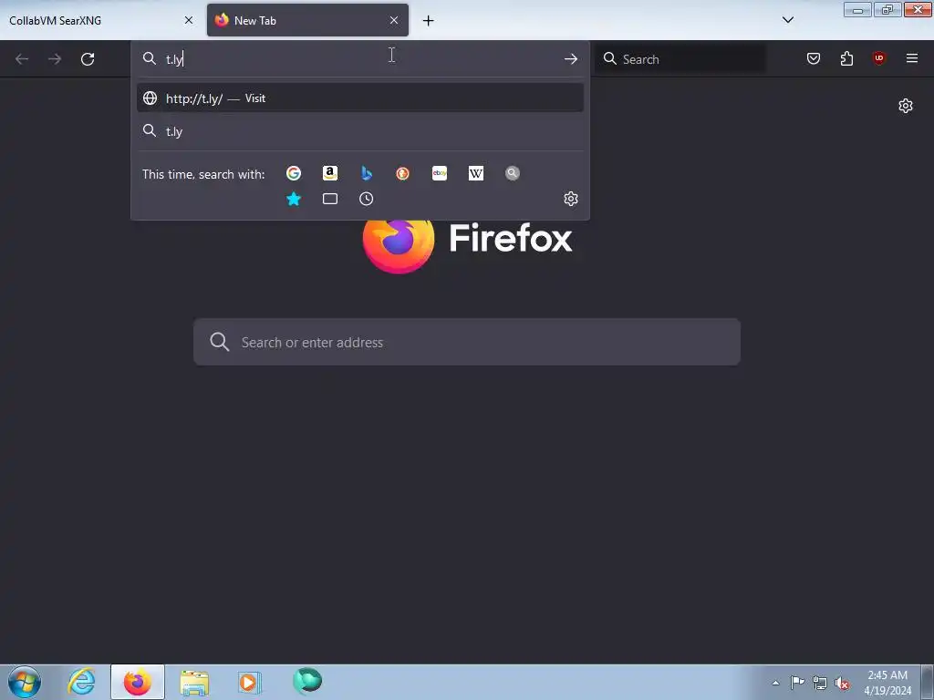This screenshot has width=934, height=700.
Task: Expand the list all tabs chevron
Action: [787, 20]
